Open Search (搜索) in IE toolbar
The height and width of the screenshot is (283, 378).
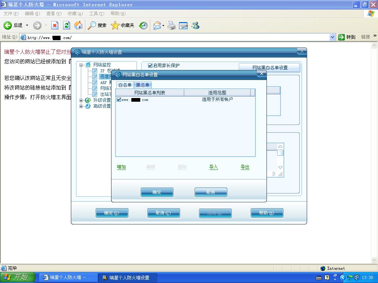tap(97, 25)
